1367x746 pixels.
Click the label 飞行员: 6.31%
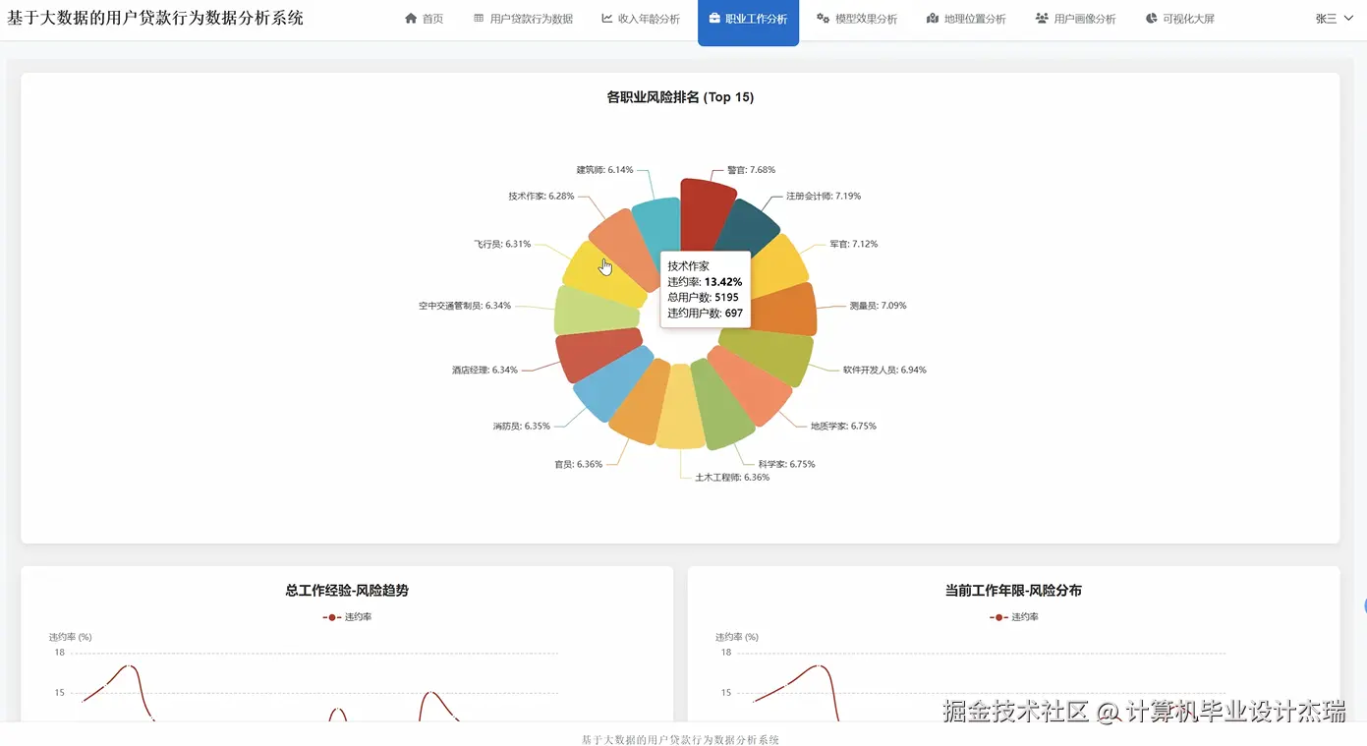coord(502,244)
